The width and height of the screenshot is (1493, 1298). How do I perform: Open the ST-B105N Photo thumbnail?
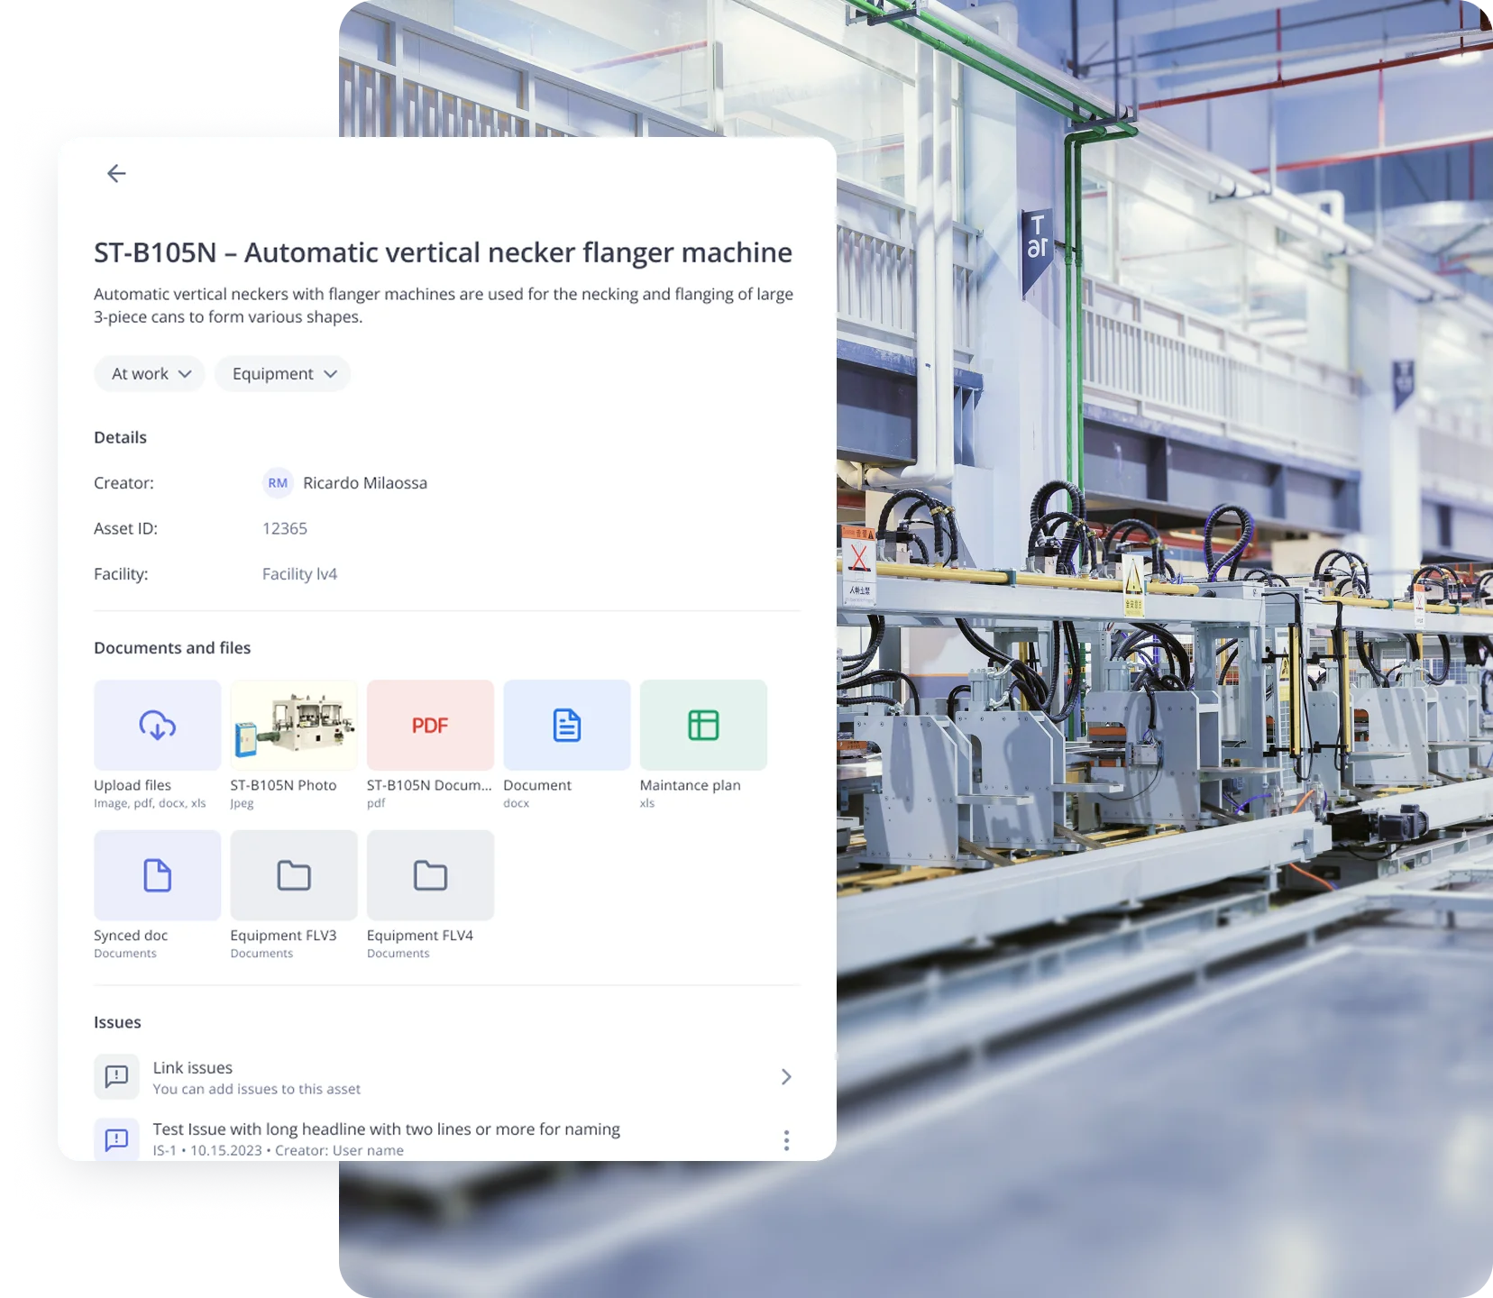coord(294,725)
